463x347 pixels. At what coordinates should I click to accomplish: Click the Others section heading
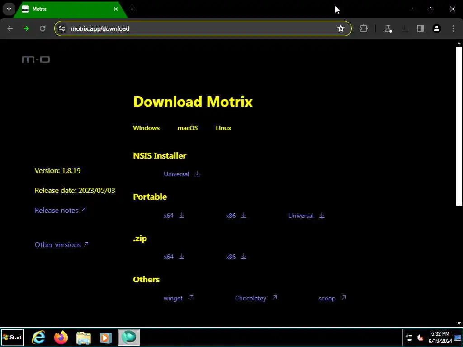tap(146, 279)
